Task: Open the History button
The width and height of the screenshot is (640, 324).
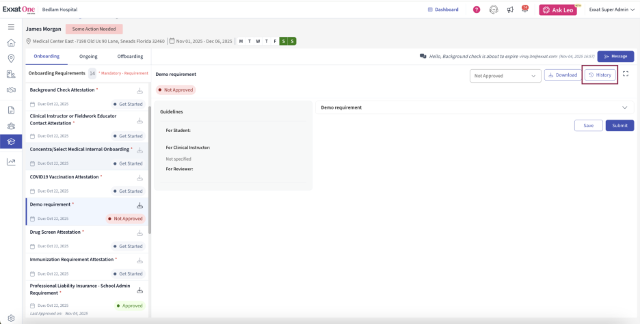Action: (x=600, y=75)
